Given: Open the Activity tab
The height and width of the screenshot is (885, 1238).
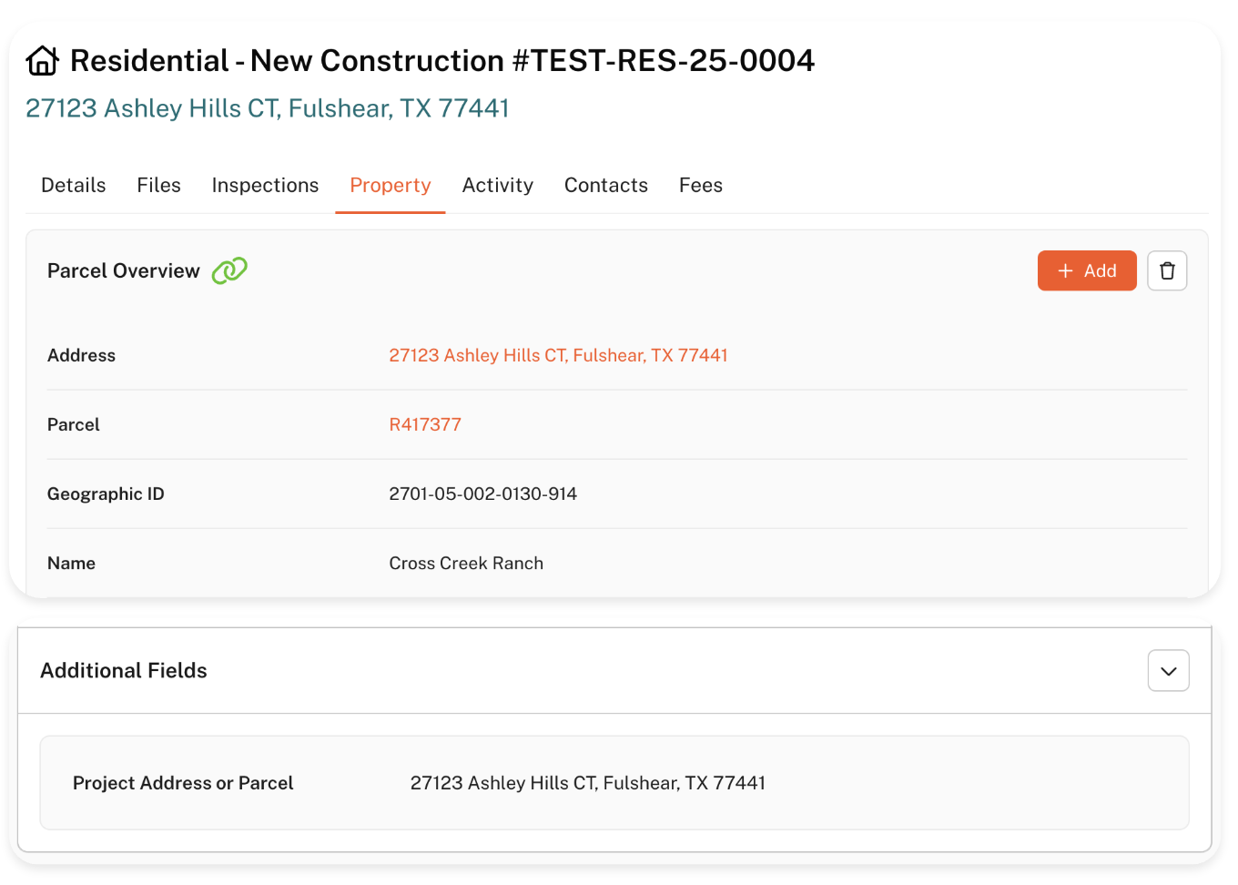Looking at the screenshot, I should pos(498,185).
